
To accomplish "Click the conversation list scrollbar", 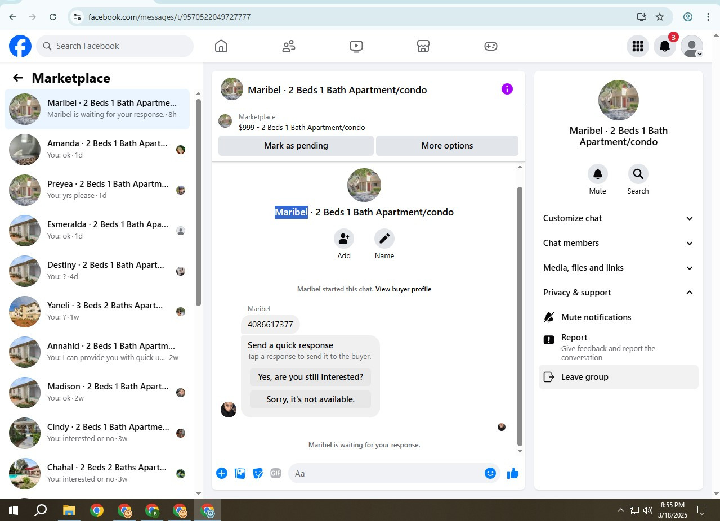I will 198,203.
